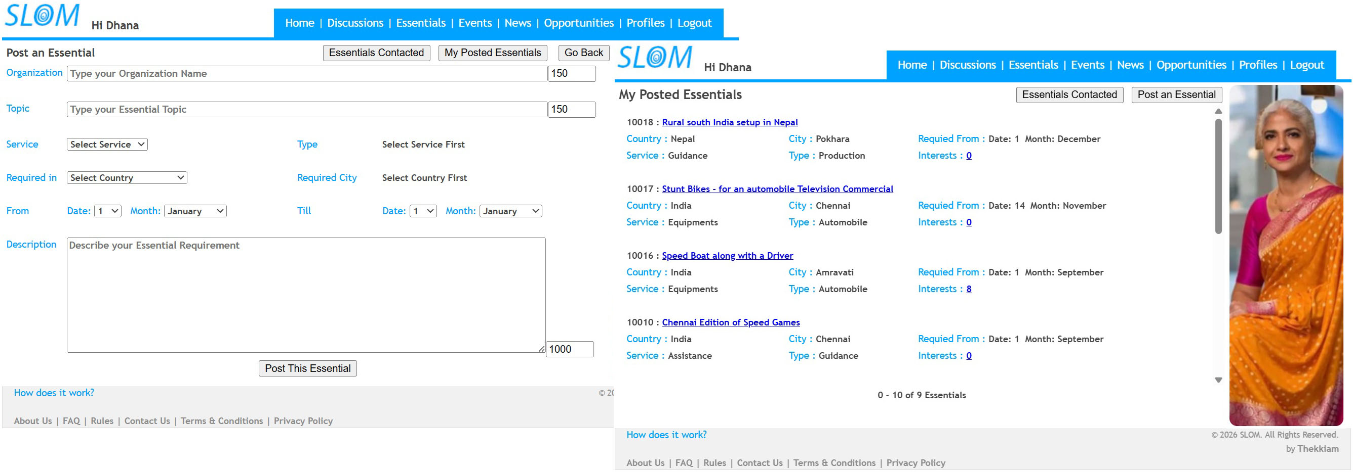The width and height of the screenshot is (1353, 472).
Task: Click the Interests count 8 for essential 10016
Action: coord(969,289)
